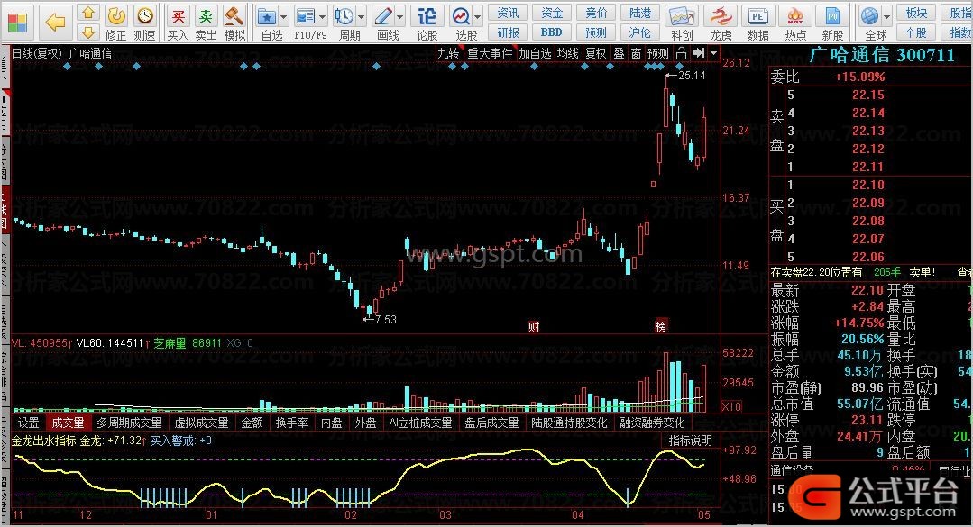Click the yellow up arrow button

tap(88, 13)
